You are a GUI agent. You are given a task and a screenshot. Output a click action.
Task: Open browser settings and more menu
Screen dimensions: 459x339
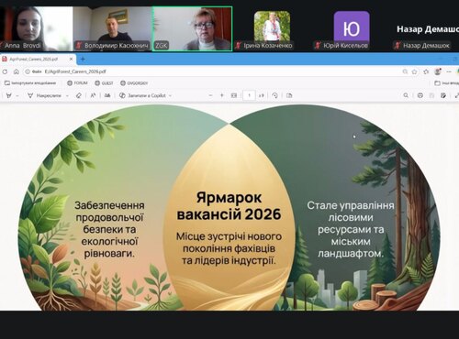pos(449,71)
